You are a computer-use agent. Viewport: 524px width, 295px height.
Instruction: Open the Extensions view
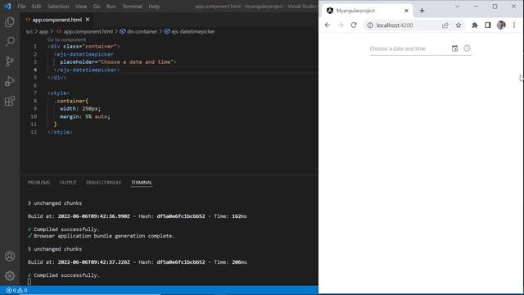click(10, 101)
